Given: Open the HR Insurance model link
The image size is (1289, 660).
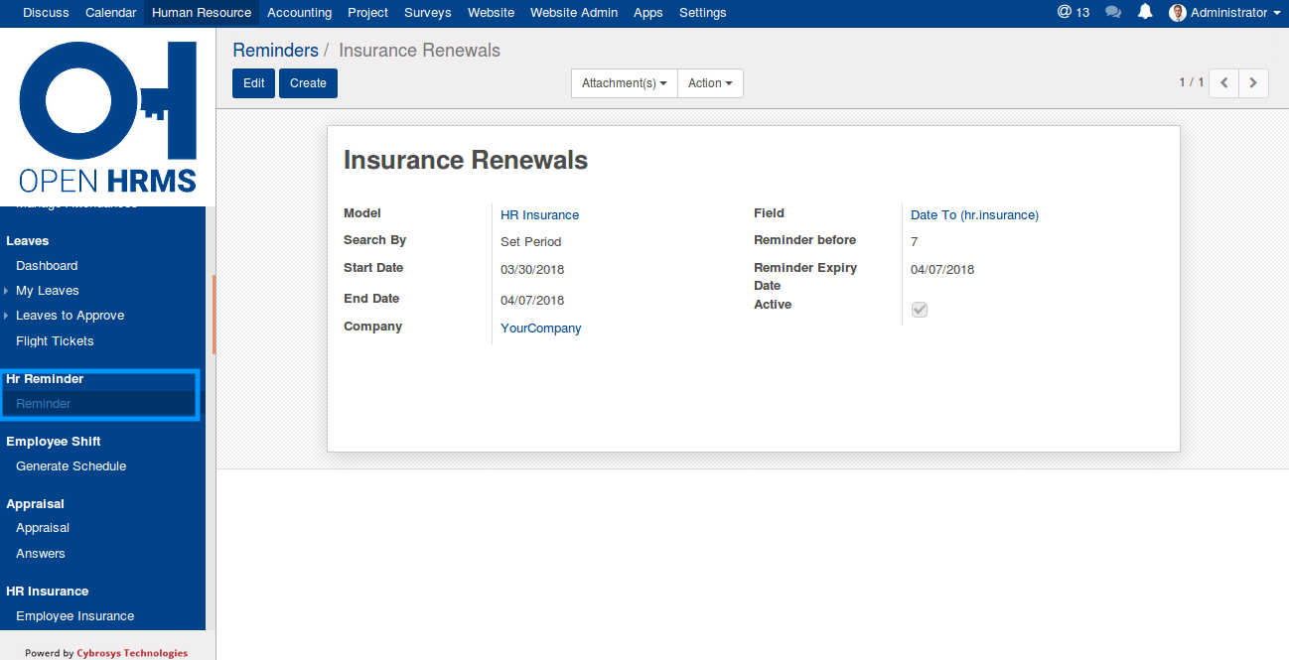Looking at the screenshot, I should (x=539, y=215).
